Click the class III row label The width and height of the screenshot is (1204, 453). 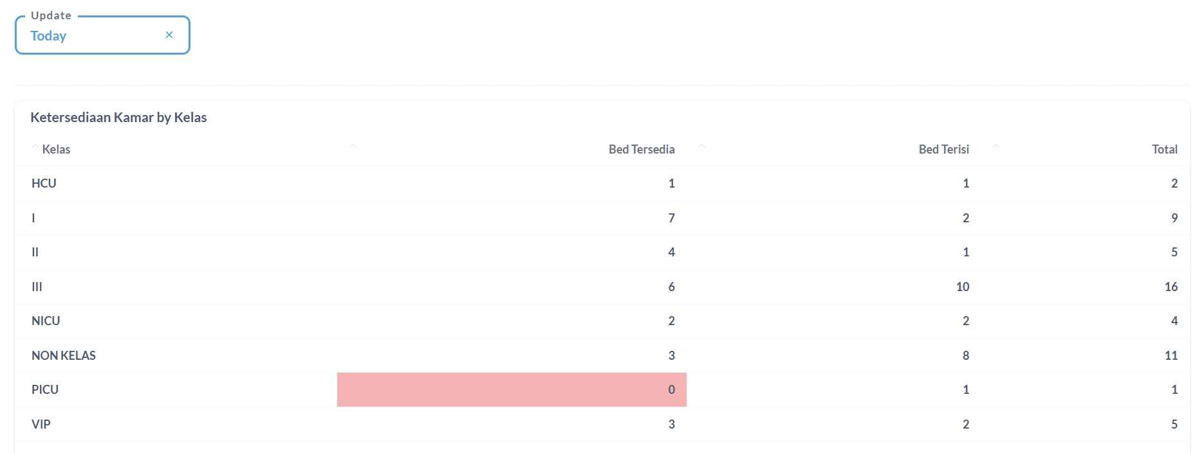pos(37,287)
